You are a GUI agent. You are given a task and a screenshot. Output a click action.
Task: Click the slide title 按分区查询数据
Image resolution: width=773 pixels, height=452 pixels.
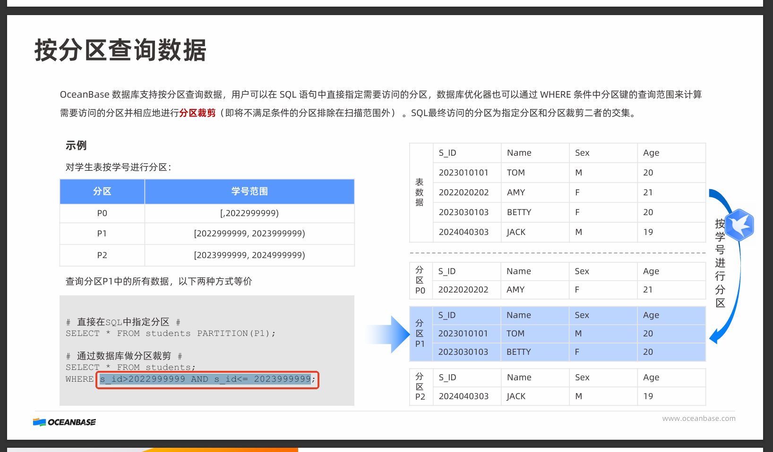pos(120,50)
